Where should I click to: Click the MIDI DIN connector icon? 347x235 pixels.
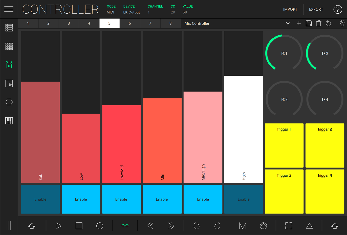click(x=263, y=226)
